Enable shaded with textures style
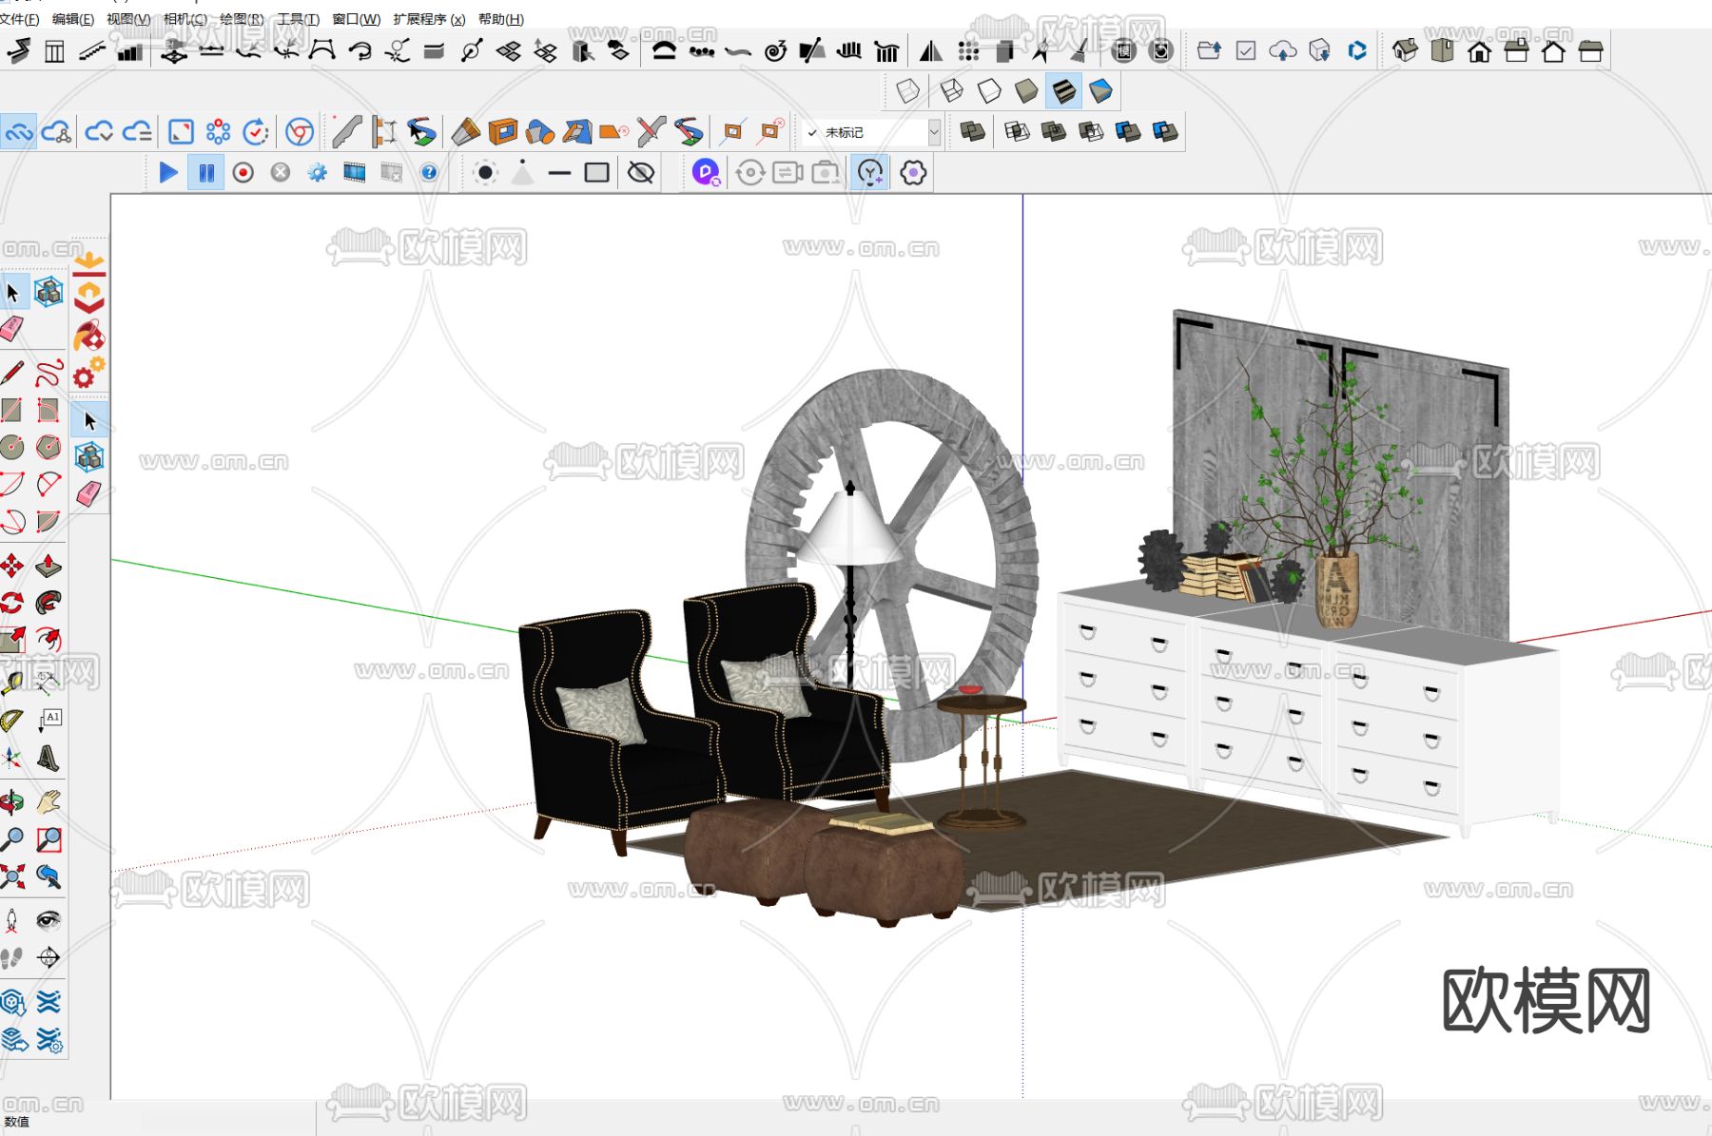This screenshot has width=1712, height=1136. point(1064,91)
